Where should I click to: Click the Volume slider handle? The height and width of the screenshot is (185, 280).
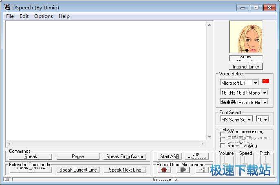coord(225,164)
